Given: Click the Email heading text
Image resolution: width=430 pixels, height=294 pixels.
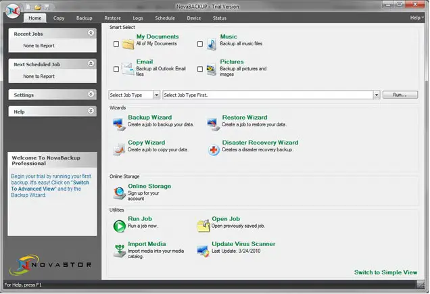Looking at the screenshot, I should 145,62.
